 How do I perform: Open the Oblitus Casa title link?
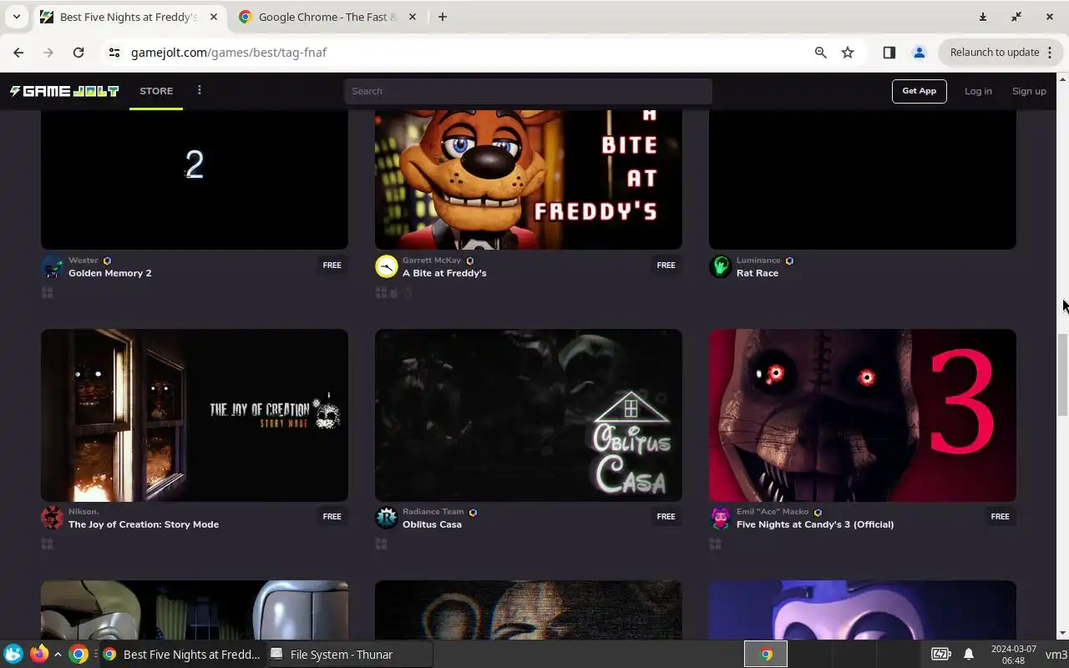pyautogui.click(x=432, y=524)
